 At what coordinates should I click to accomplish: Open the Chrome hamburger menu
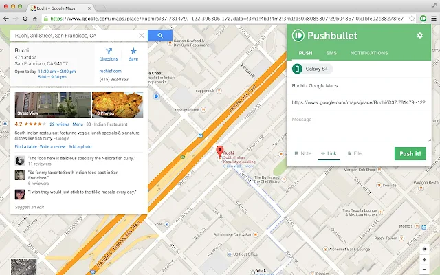tap(434, 19)
